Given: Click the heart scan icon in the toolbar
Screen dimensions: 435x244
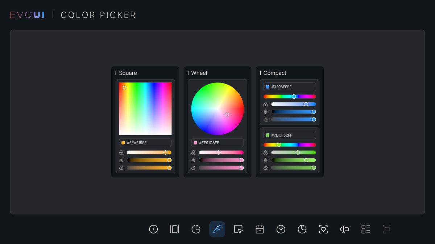Looking at the screenshot, I should [323, 229].
